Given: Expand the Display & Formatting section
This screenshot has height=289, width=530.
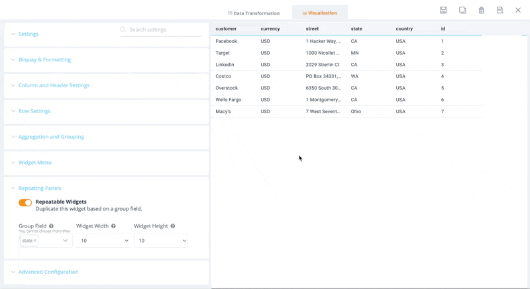Looking at the screenshot, I should point(44,60).
